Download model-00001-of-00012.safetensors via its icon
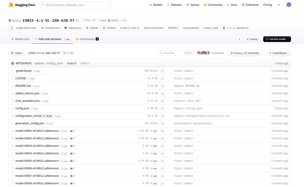Image resolution: width=304 pixels, height=187 pixels. 162,131
